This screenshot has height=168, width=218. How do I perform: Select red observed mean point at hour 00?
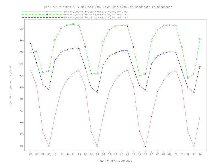coord(31,70)
